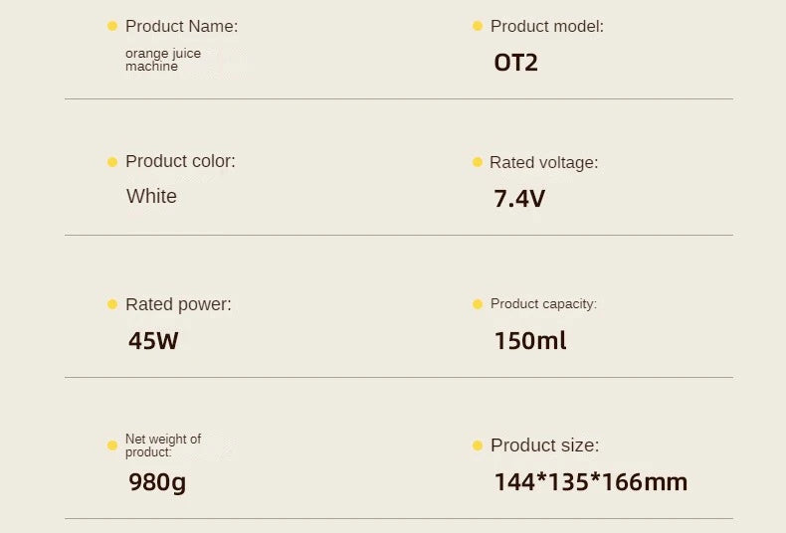
Task: Select the 980g weight value
Action: pyautogui.click(x=157, y=483)
